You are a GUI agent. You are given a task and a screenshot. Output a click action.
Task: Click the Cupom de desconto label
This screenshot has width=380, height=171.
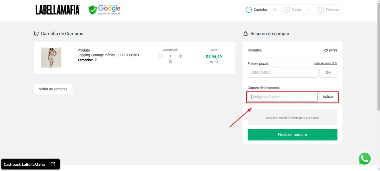pyautogui.click(x=264, y=87)
